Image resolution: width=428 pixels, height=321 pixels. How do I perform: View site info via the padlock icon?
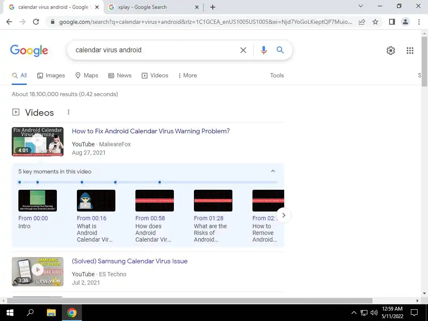pyautogui.click(x=53, y=22)
